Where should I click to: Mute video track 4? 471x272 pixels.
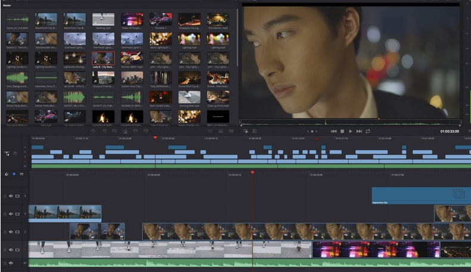[11, 196]
